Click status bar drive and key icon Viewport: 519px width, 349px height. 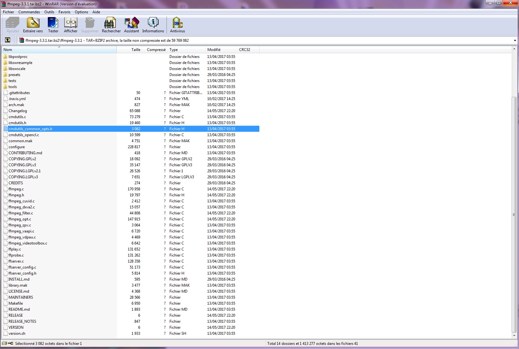8,343
